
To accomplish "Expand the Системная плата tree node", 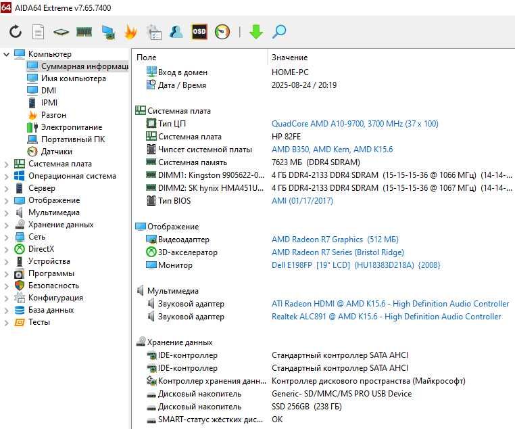I will [x=6, y=164].
